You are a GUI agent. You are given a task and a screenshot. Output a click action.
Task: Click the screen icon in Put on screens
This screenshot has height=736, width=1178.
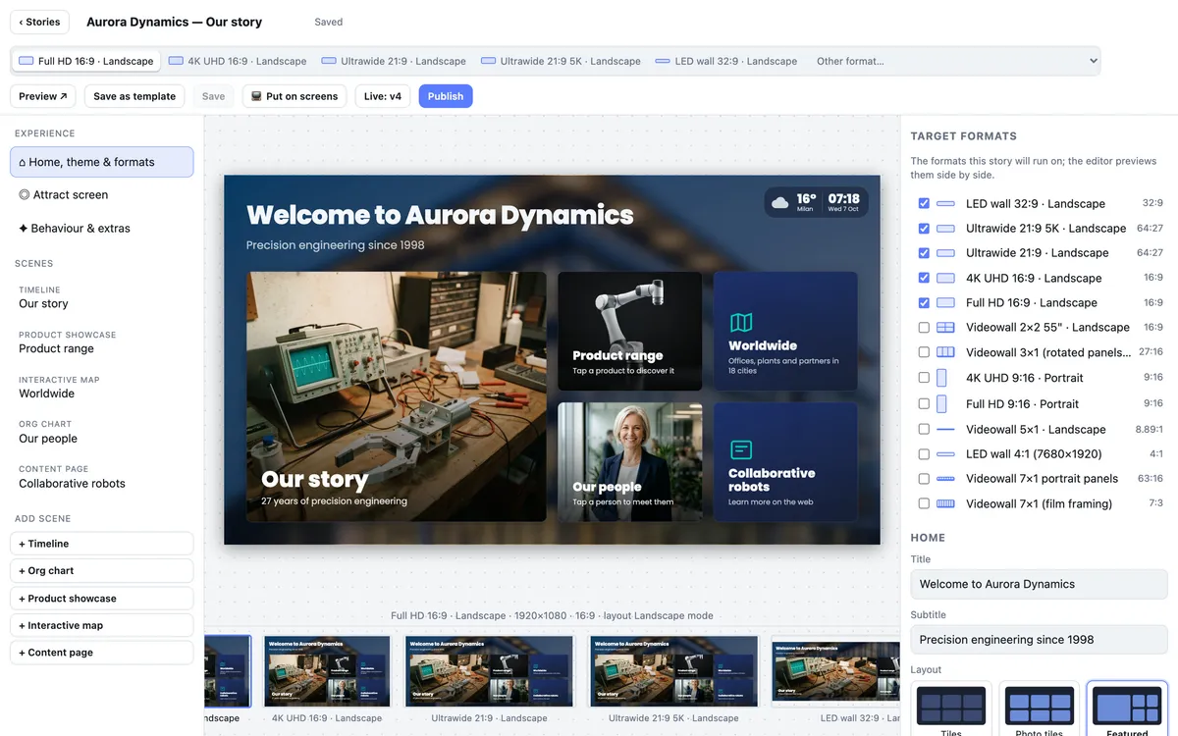[256, 96]
